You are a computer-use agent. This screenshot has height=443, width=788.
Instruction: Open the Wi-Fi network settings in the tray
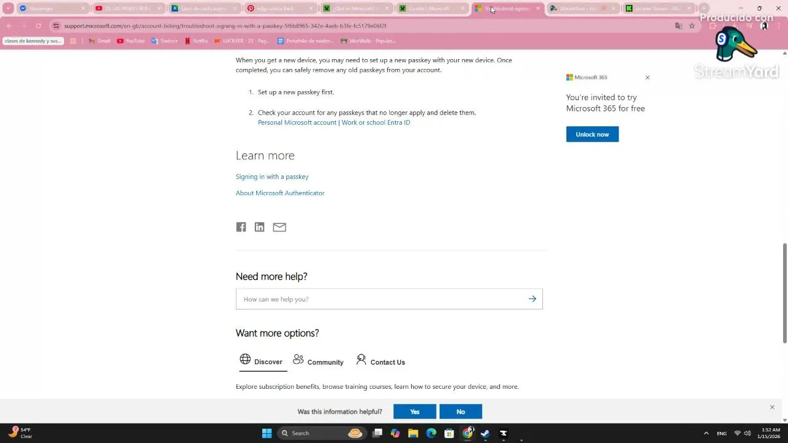pos(737,433)
